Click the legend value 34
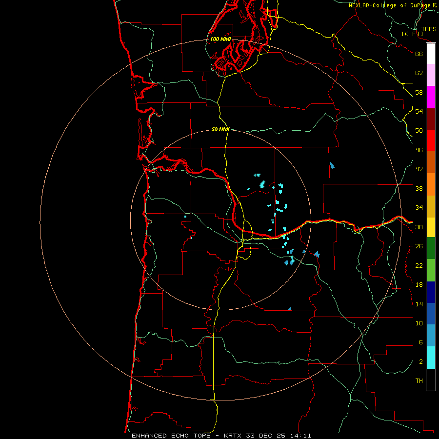Viewport: 439px width, 439px height. coord(419,208)
